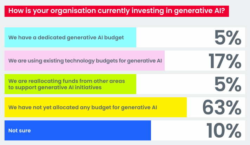Click 'to support generative AI initiatives' line
This screenshot has width=250, height=145.
coord(55,87)
